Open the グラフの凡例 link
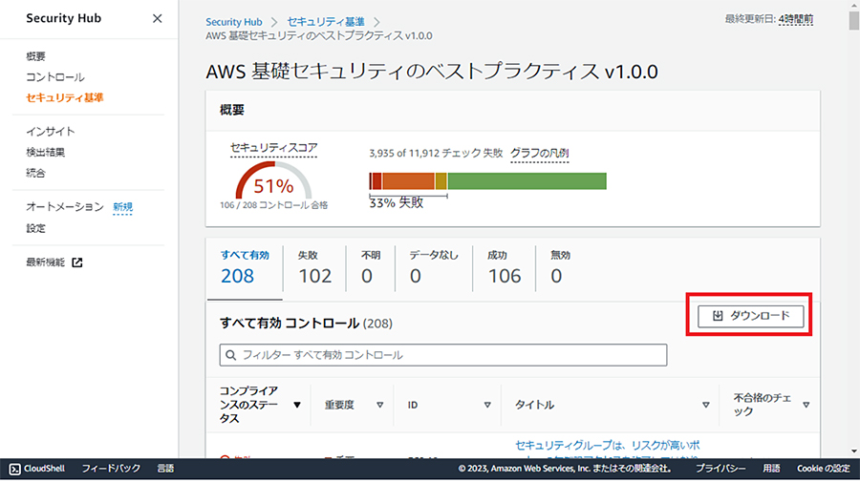The width and height of the screenshot is (860, 482). [539, 154]
